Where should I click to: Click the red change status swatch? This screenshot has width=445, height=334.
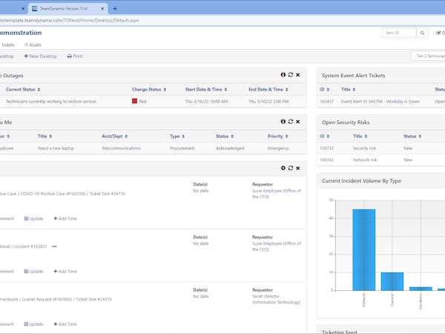tap(134, 101)
